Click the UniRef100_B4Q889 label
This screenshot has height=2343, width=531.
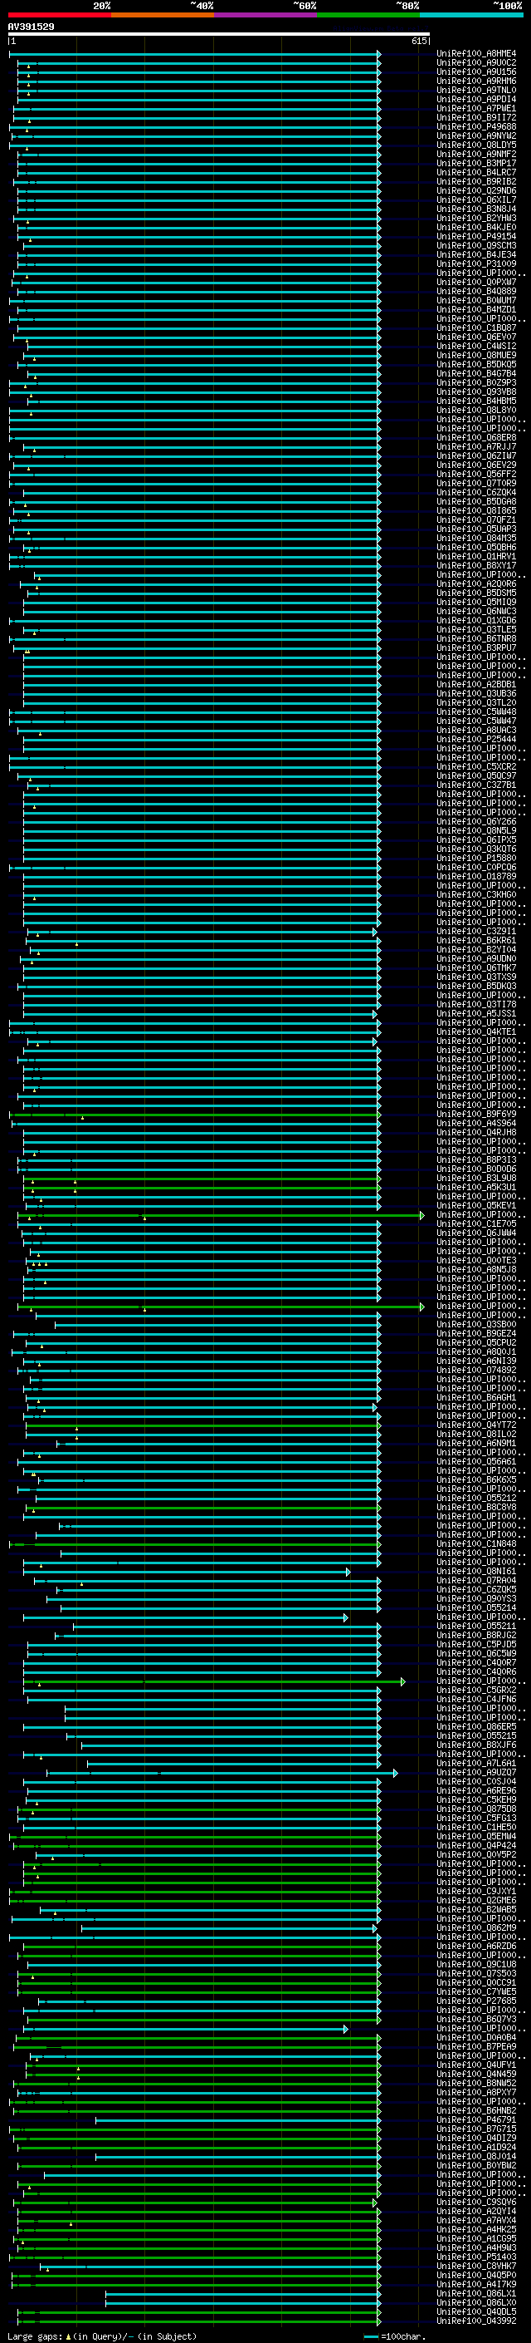coord(475,291)
